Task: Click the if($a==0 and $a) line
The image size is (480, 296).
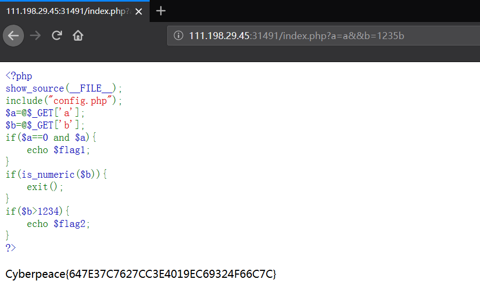Action: pyautogui.click(x=51, y=138)
